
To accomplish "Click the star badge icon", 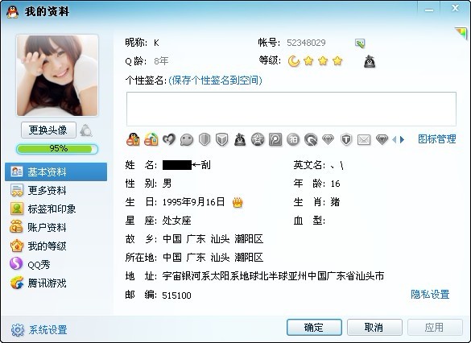I will pyautogui.click(x=258, y=139).
